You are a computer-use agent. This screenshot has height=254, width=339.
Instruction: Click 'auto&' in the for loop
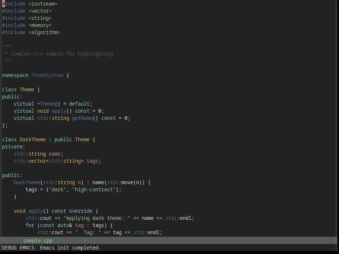click(x=65, y=225)
